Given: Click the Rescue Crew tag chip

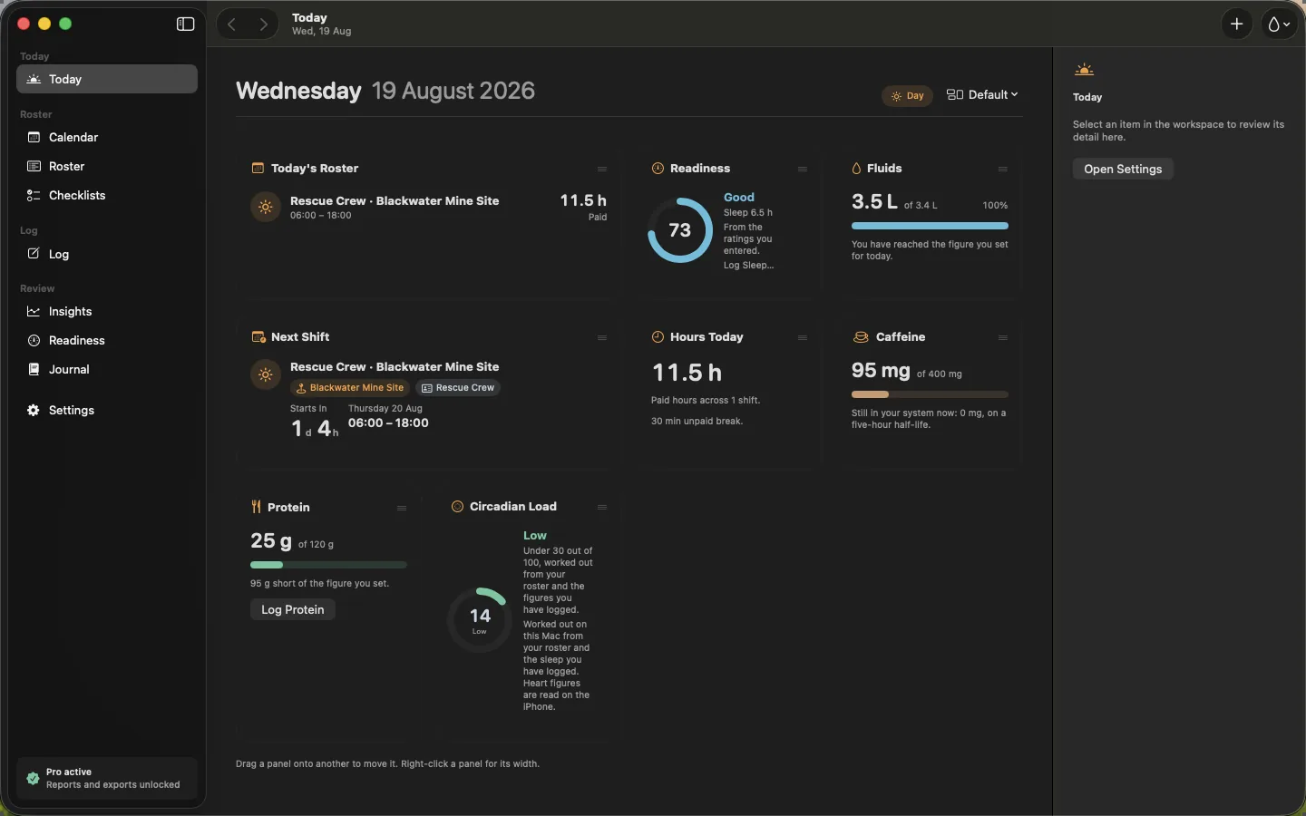Looking at the screenshot, I should click(x=458, y=388).
